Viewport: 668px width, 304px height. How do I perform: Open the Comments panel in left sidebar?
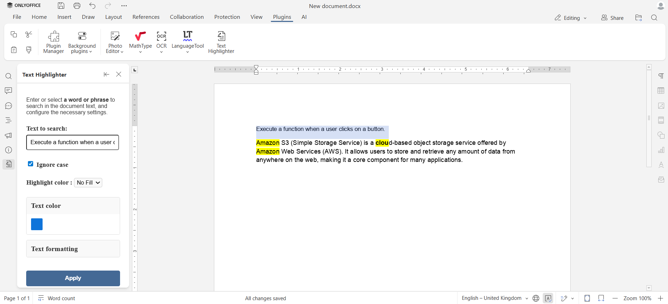click(x=9, y=91)
